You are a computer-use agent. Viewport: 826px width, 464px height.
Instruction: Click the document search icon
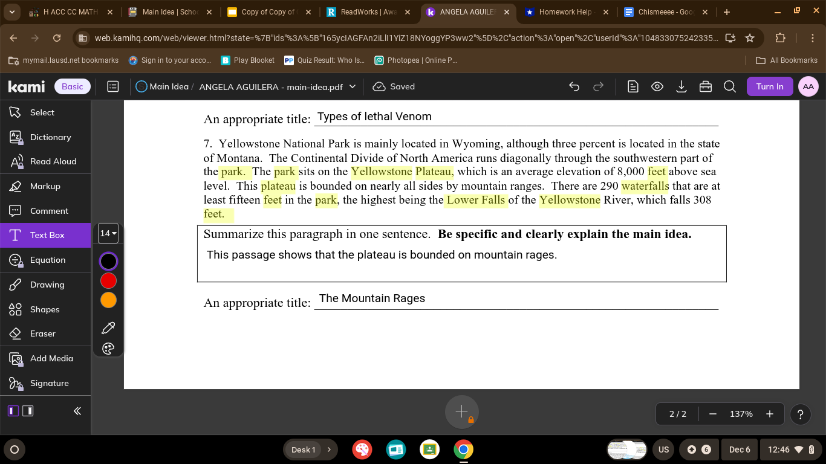[730, 86]
